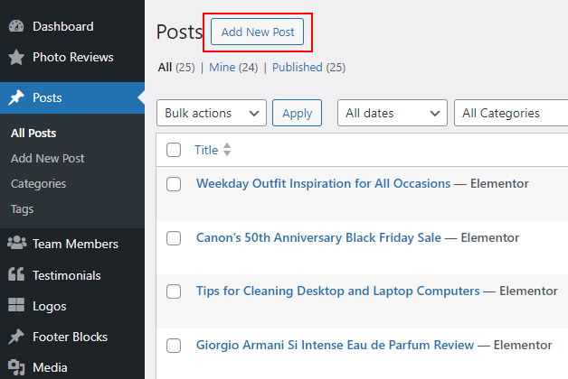This screenshot has width=568, height=379.
Task: Click the Apply button
Action: click(297, 113)
